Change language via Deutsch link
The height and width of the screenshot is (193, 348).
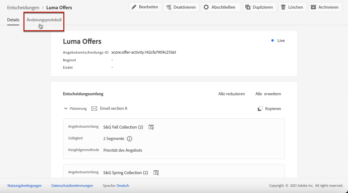point(123,186)
